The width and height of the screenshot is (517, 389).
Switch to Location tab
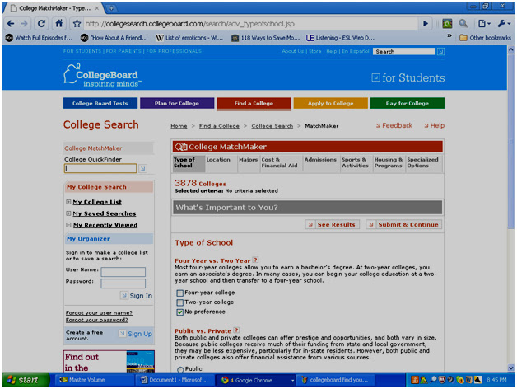(x=221, y=163)
